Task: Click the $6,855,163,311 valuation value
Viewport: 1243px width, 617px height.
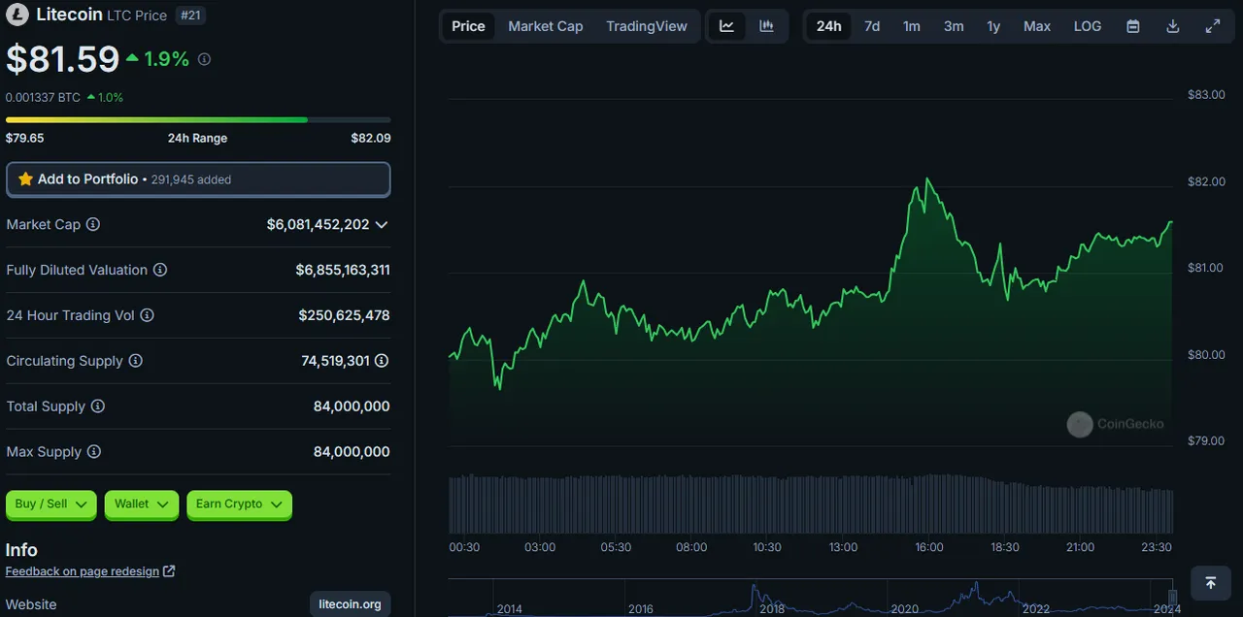Action: click(343, 270)
